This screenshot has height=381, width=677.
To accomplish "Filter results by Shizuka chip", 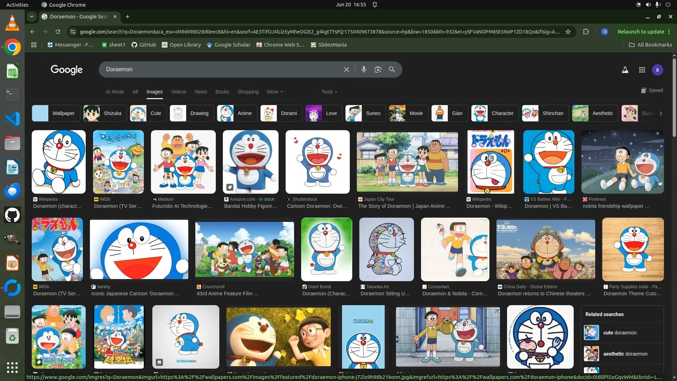I will click(105, 113).
